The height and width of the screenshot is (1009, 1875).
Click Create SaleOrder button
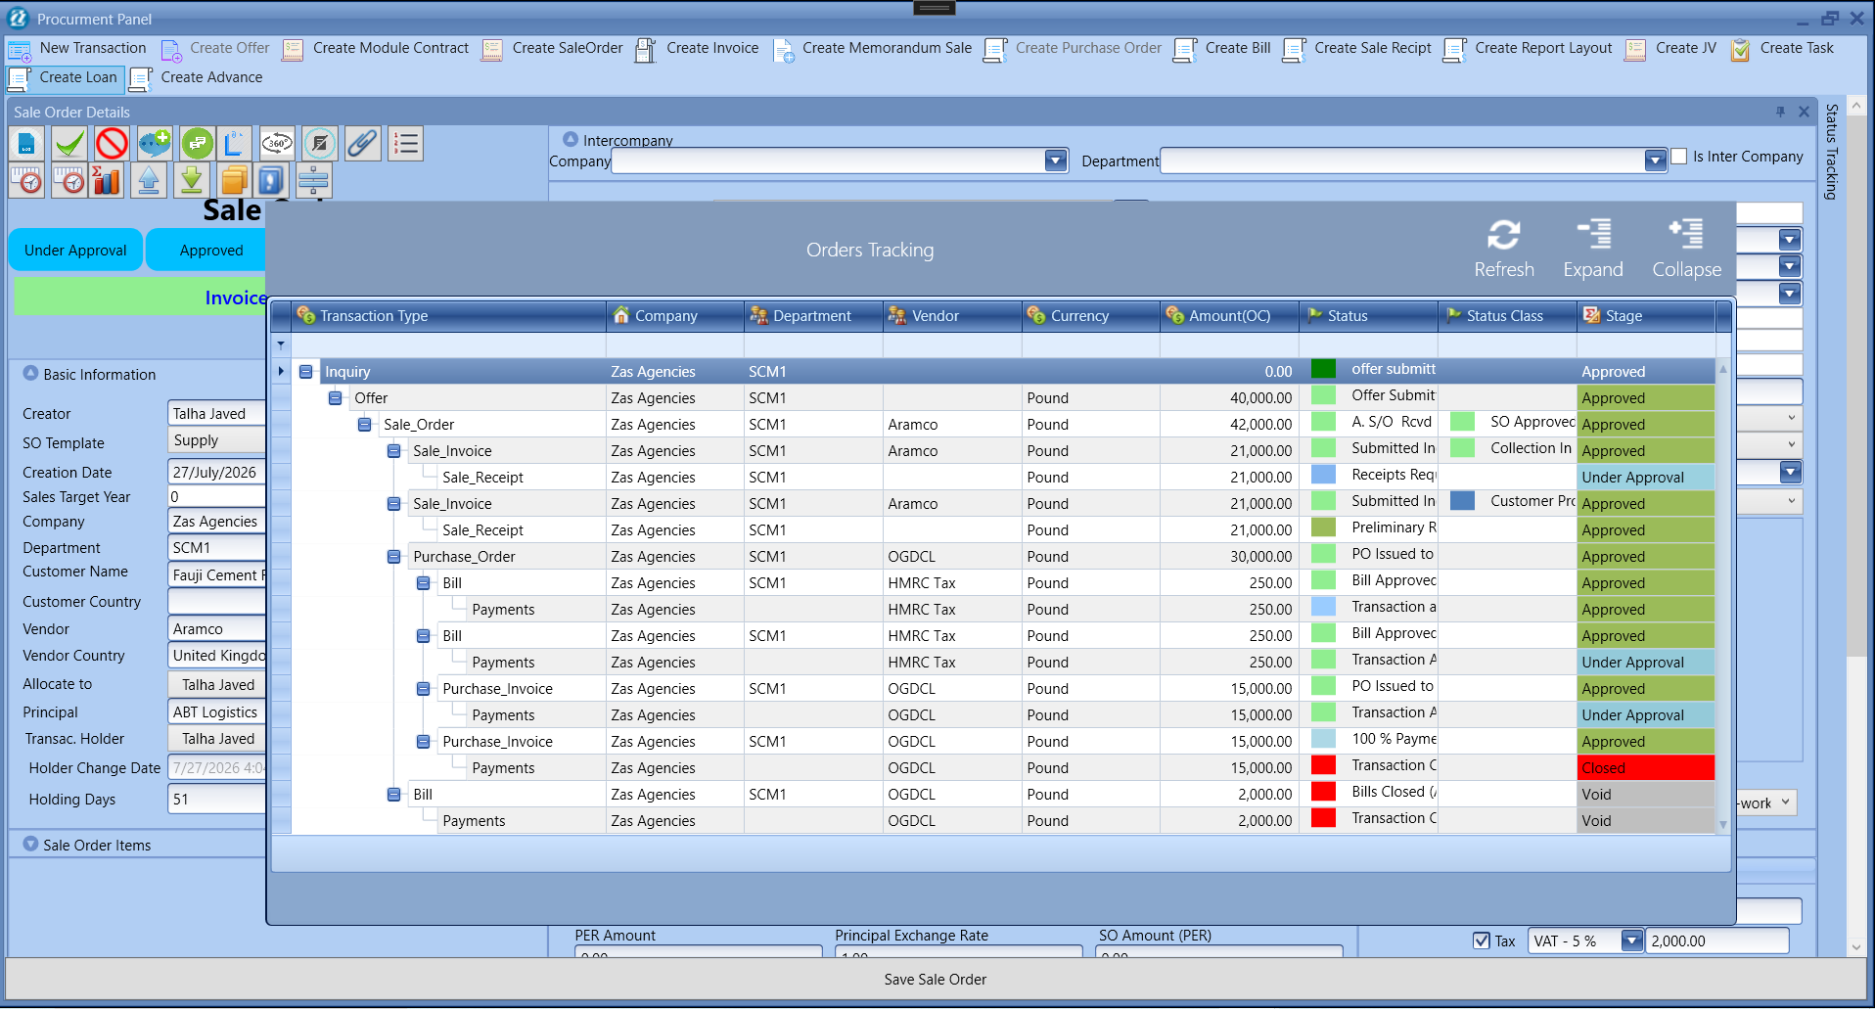click(553, 48)
